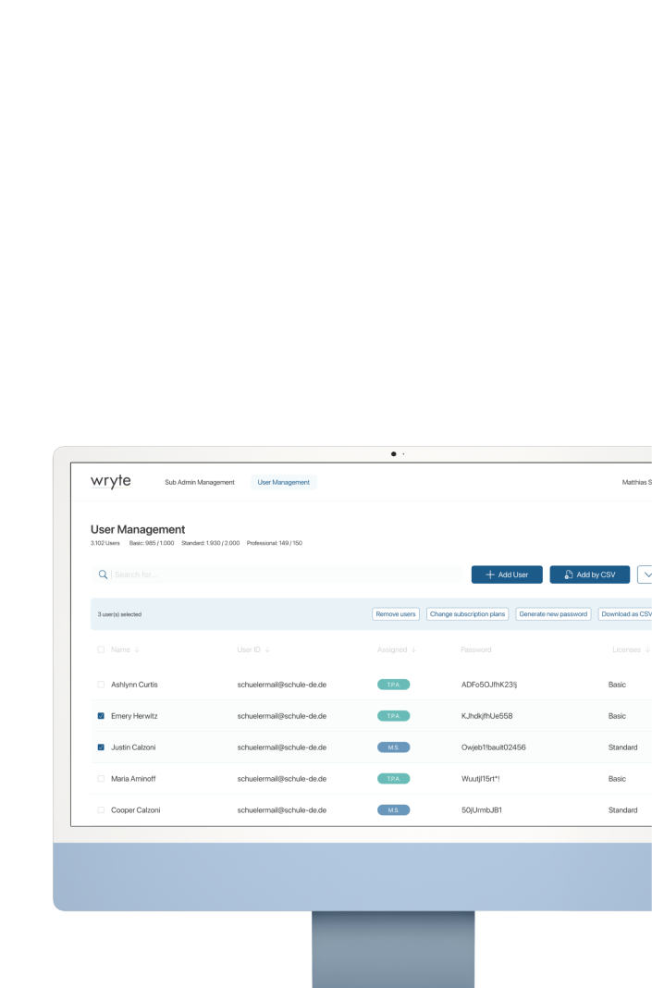Check the Maria Aminoff row checkbox
This screenshot has height=988, width=652.
pyautogui.click(x=101, y=779)
